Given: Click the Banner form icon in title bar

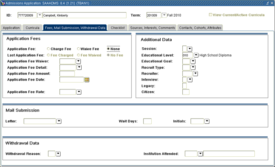Looking at the screenshot, I should click(x=3, y=3).
